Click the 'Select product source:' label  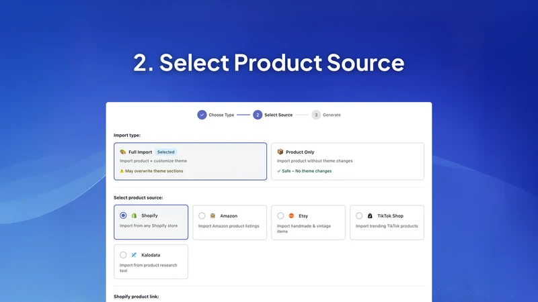[x=139, y=197]
